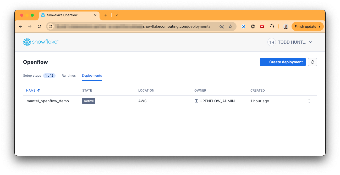Select the Deployments tab
This screenshot has width=340, height=175.
(x=92, y=76)
